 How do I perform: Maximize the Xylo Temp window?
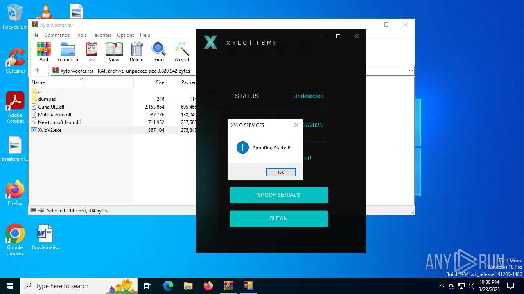pyautogui.click(x=338, y=36)
